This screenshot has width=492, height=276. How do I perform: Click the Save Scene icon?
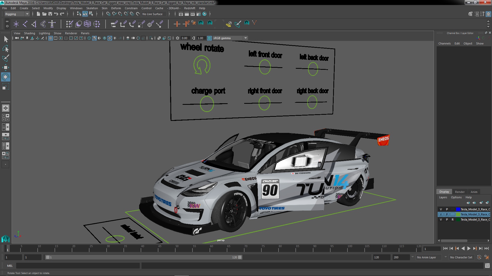50,14
